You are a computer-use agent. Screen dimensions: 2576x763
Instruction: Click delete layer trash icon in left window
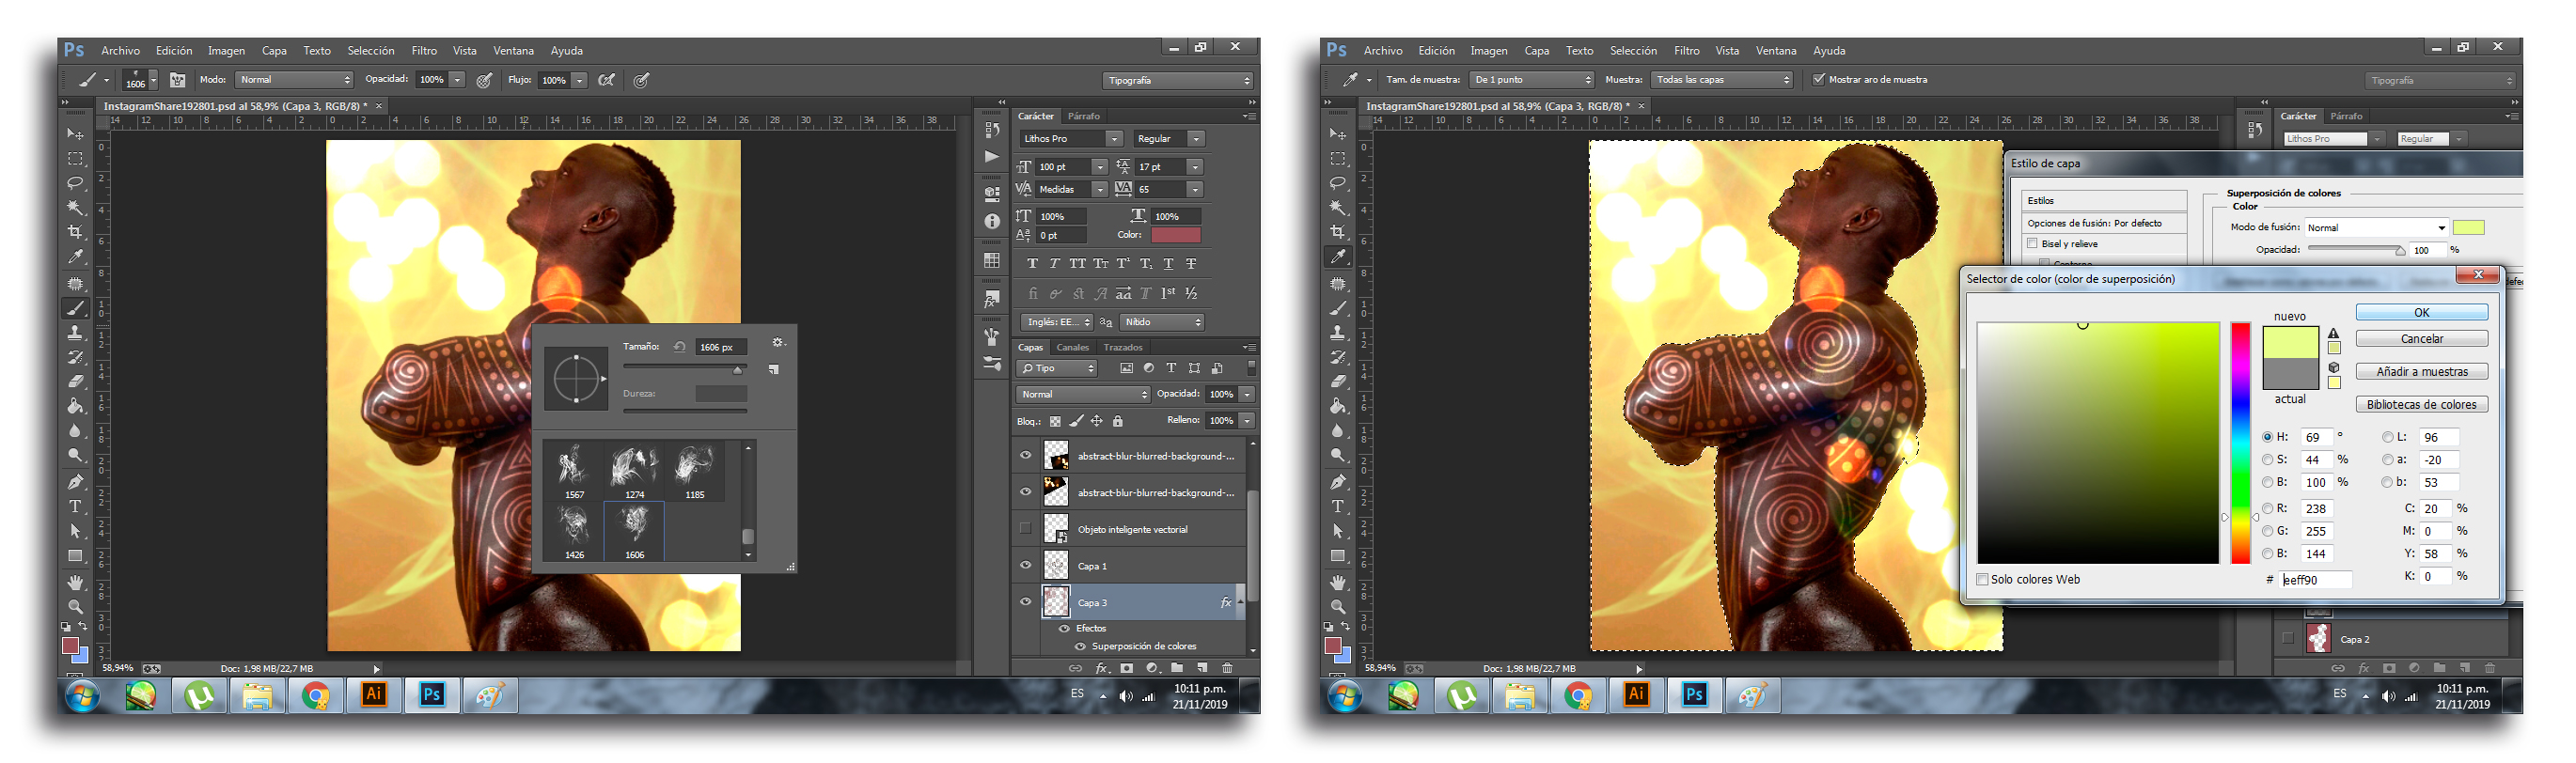1227,668
